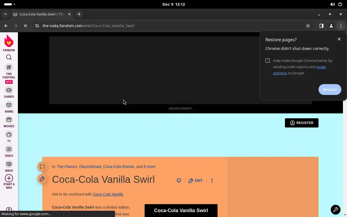Viewport: 347px width, 217px height.
Task: Toggle the Chrome side panel
Action: tap(322, 26)
